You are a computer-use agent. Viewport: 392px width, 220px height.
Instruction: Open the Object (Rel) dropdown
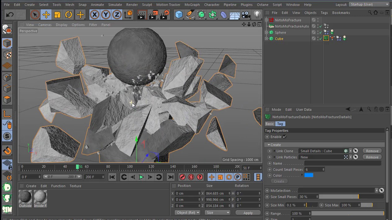pos(187,212)
